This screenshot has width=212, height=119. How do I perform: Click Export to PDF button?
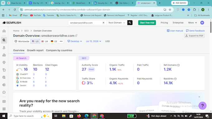pos(194,36)
